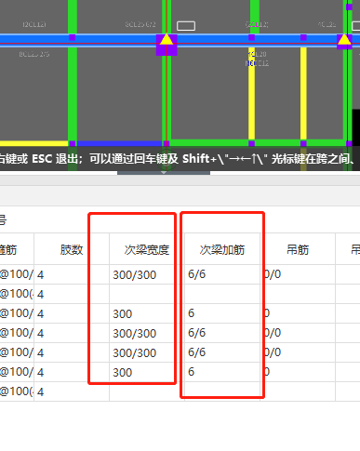Select first-row 次梁加筋 cell showing 6/6

[x=222, y=274]
